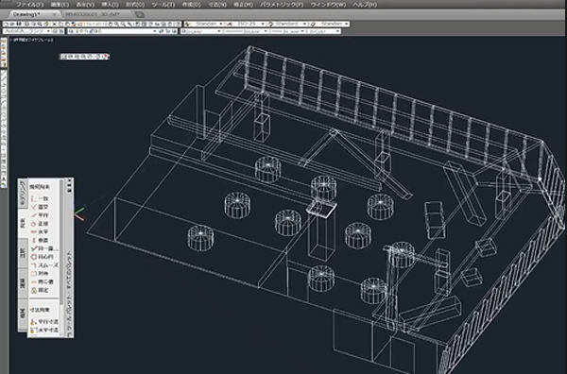Switch to the 注釈 palette tab
The image size is (567, 374).
(x=23, y=252)
